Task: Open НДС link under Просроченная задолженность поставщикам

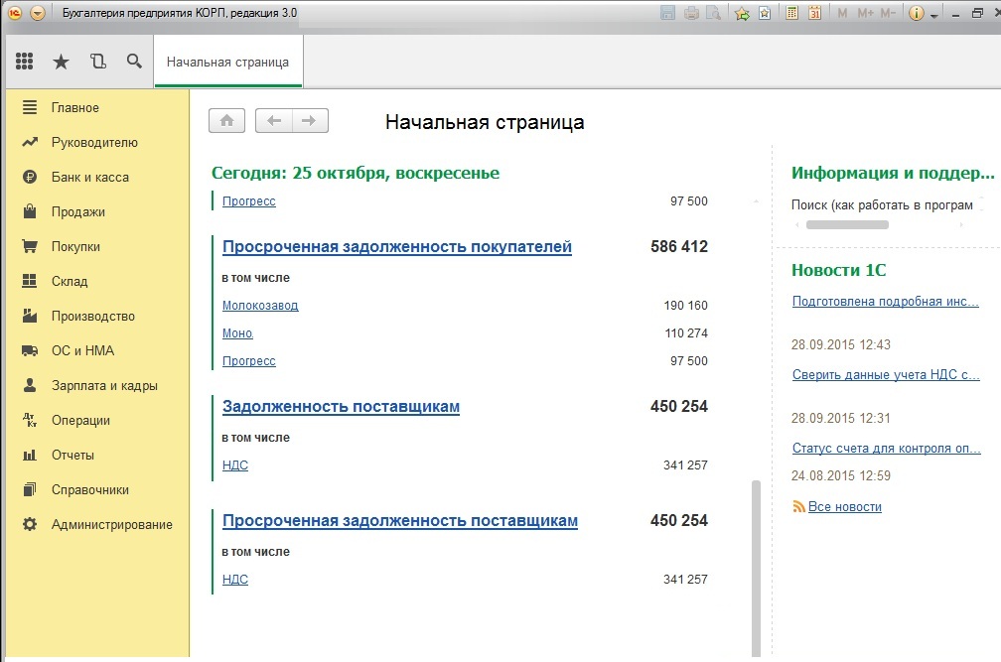Action: point(235,580)
